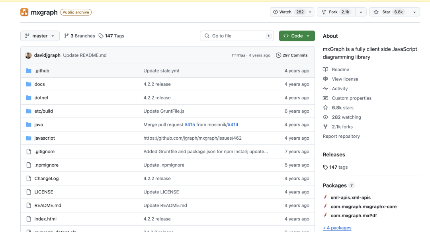430x232 pixels.
Task: Open the javascript folder
Action: [45, 138]
